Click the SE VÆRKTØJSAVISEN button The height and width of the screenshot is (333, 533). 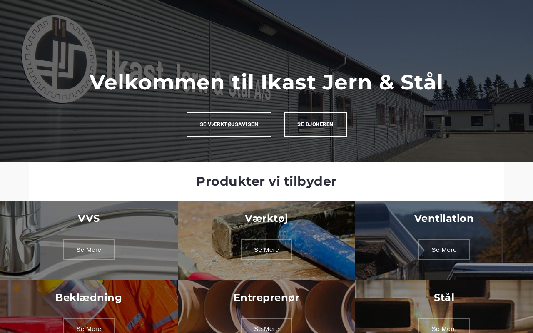(x=229, y=124)
